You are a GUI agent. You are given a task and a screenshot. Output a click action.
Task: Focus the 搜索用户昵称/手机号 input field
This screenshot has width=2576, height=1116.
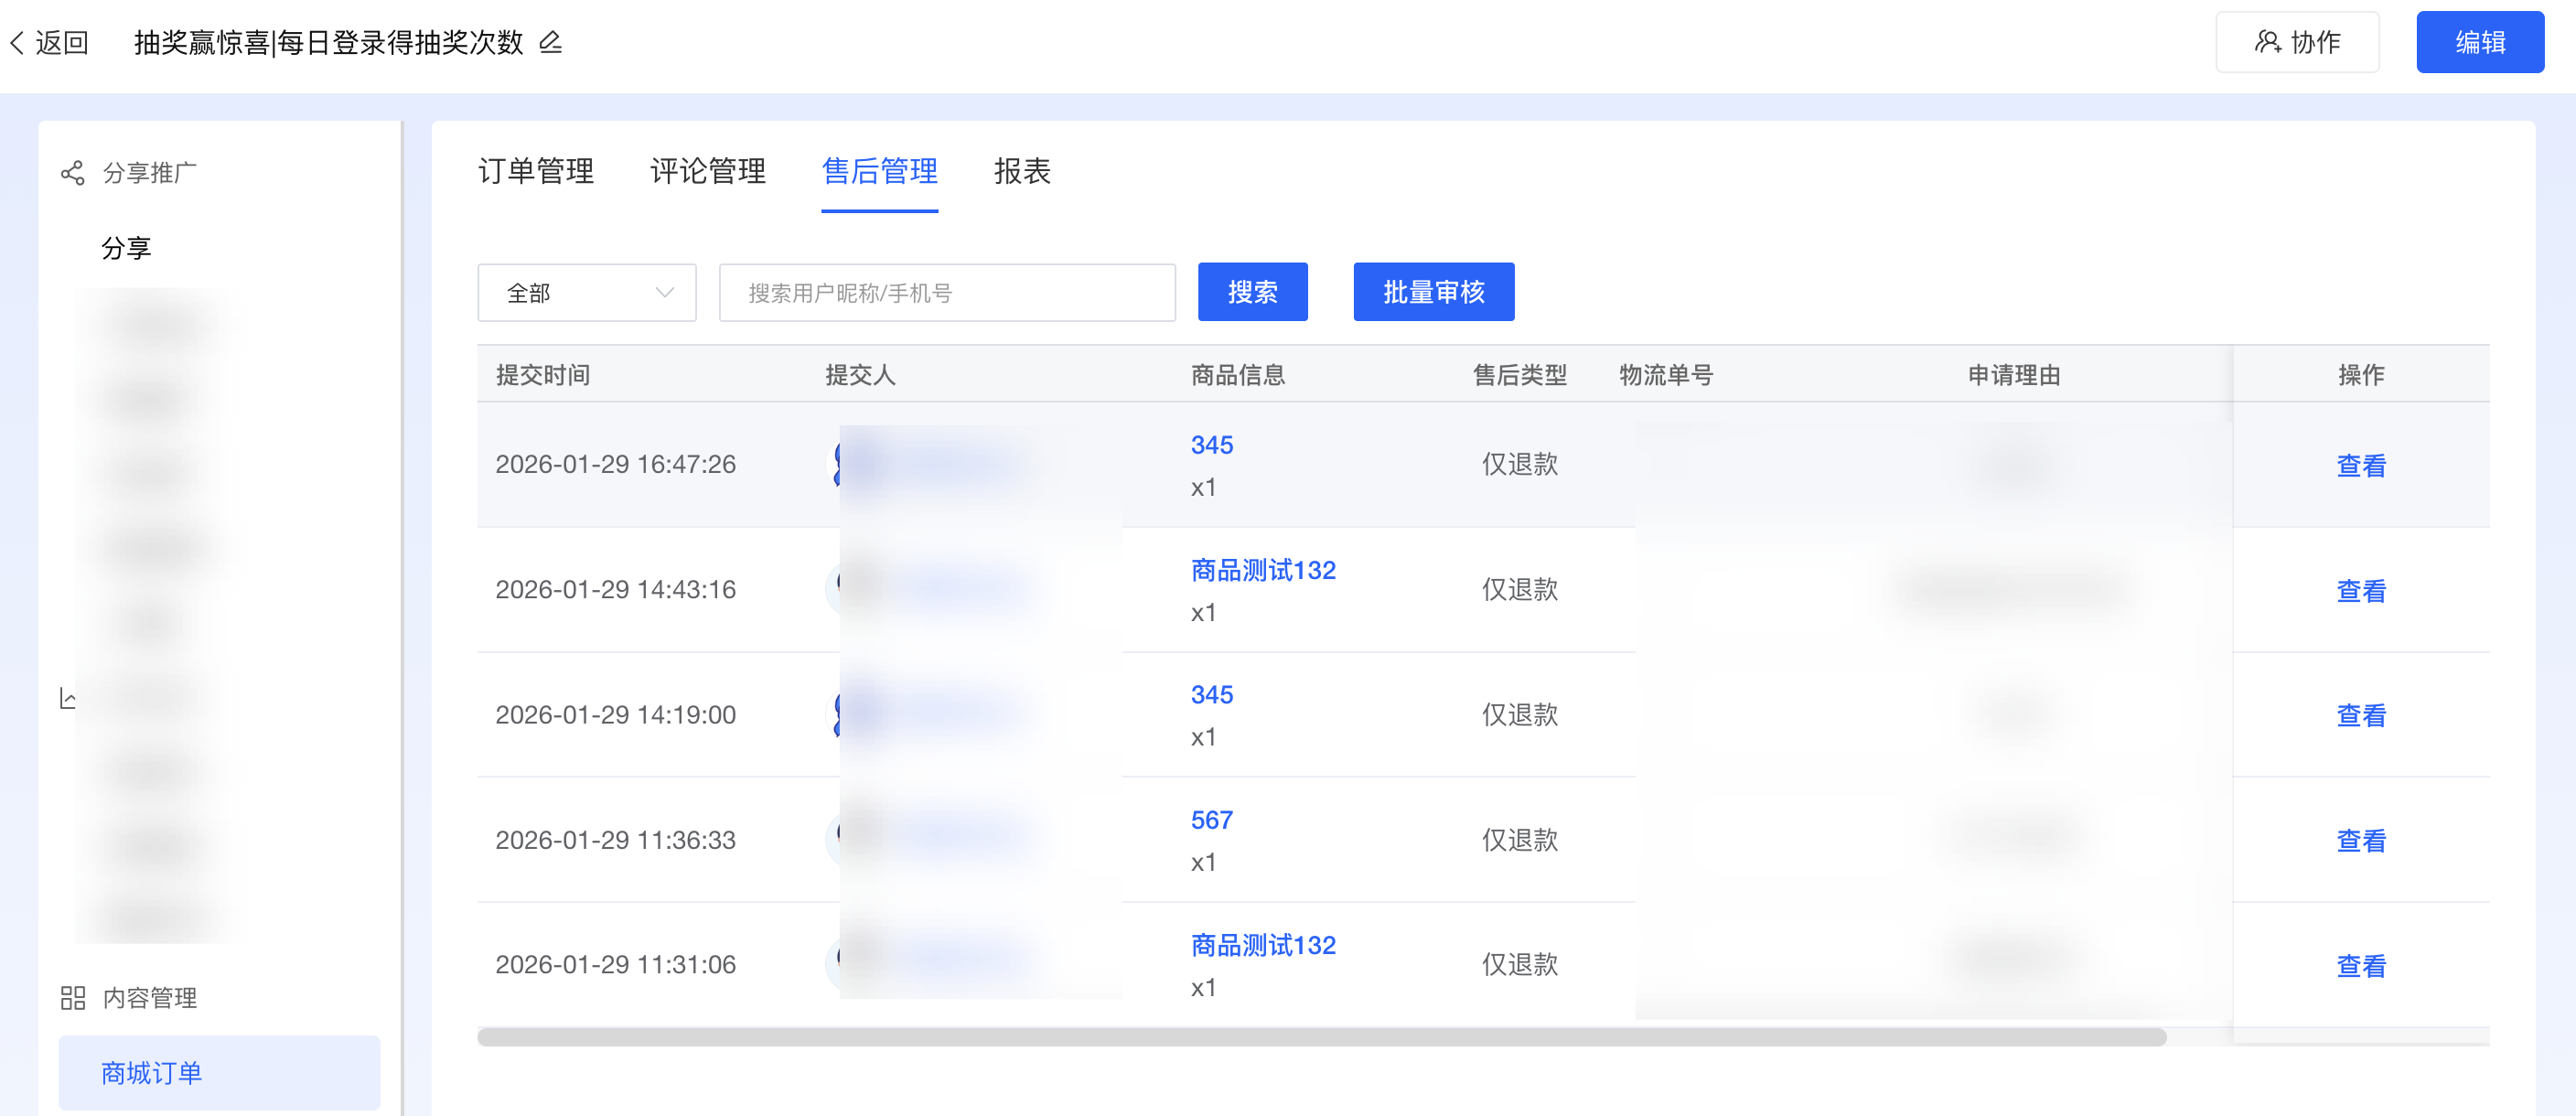click(946, 293)
